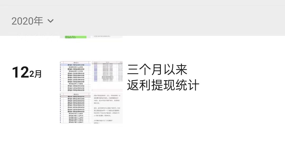Click header row of top-left spreadsheet thumbnail
Image resolution: width=285 pixels, height=143 pixels.
(76, 63)
